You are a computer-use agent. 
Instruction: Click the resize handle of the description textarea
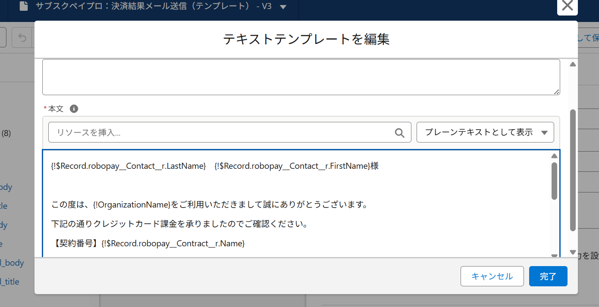[x=556, y=91]
